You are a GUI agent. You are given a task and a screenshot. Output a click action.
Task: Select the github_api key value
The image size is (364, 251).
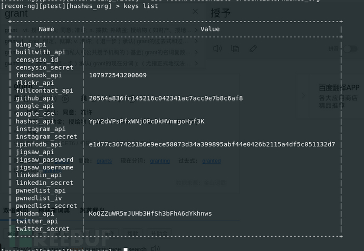[166, 98]
